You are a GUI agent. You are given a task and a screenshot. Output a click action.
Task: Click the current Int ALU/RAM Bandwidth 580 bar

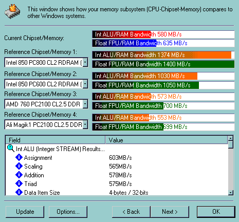coord(163,34)
